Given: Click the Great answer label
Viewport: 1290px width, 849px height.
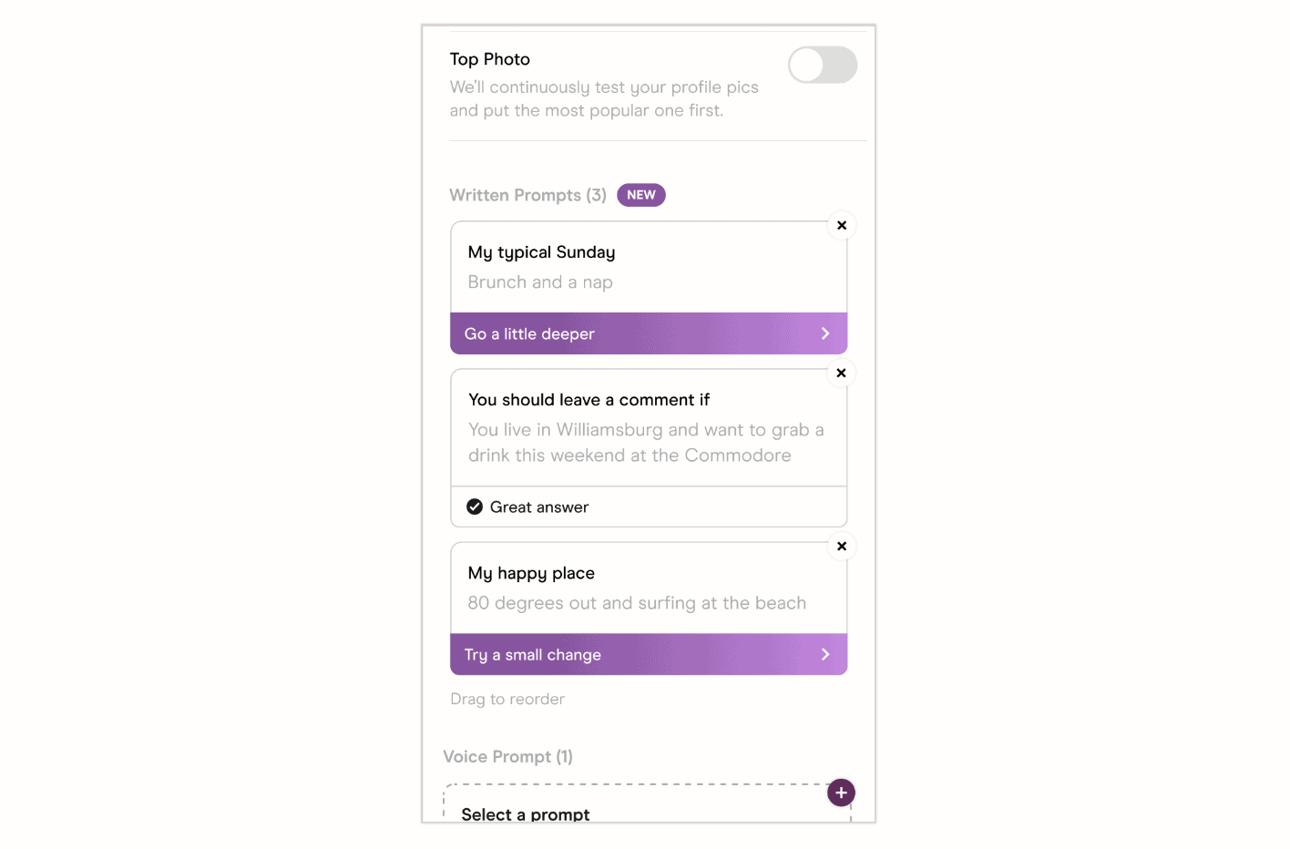Looking at the screenshot, I should click(539, 507).
